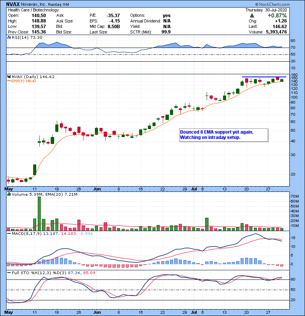Image resolution: width=305 pixels, height=316 pixels.
Task: Select the EMA(8) 140.43 legend label
Action: [23, 81]
